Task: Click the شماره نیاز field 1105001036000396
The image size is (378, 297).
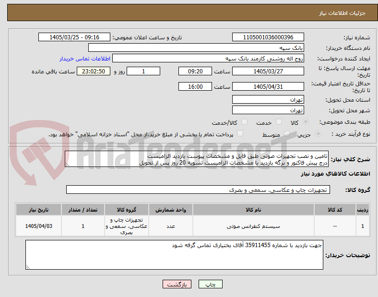Action: pos(268,37)
